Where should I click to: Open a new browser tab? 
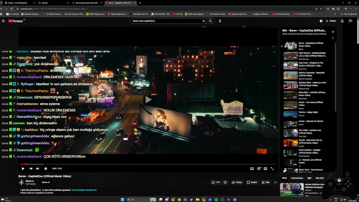pyautogui.click(x=140, y=3)
